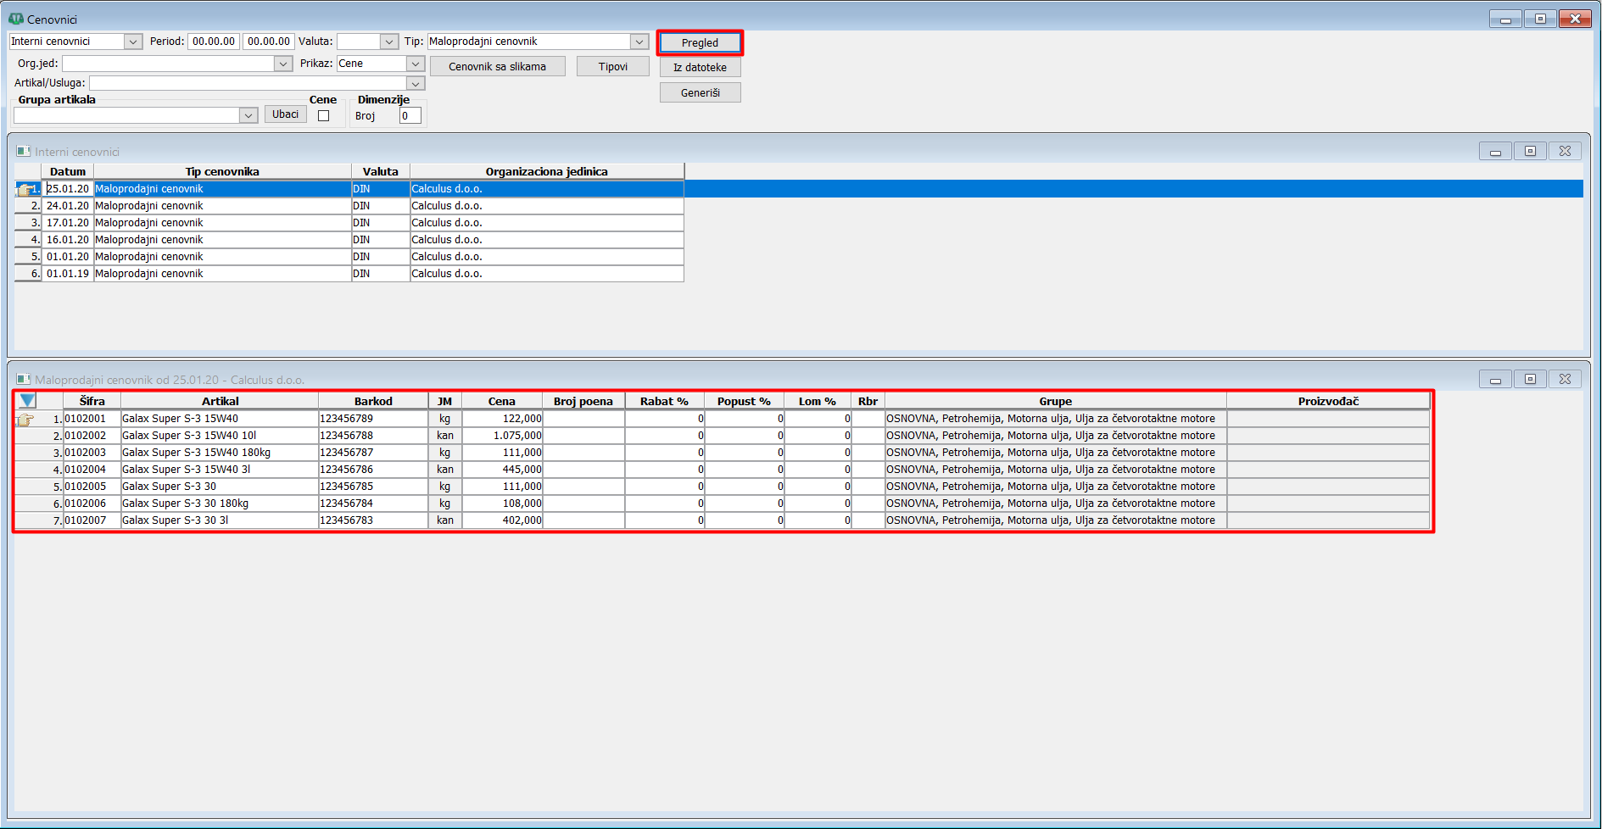Sort by the Cena column header
Viewport: 1602px width, 829px height.
pyautogui.click(x=501, y=401)
